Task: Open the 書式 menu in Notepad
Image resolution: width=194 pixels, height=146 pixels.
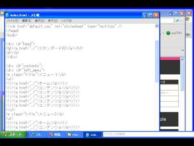Action: pos(40,21)
